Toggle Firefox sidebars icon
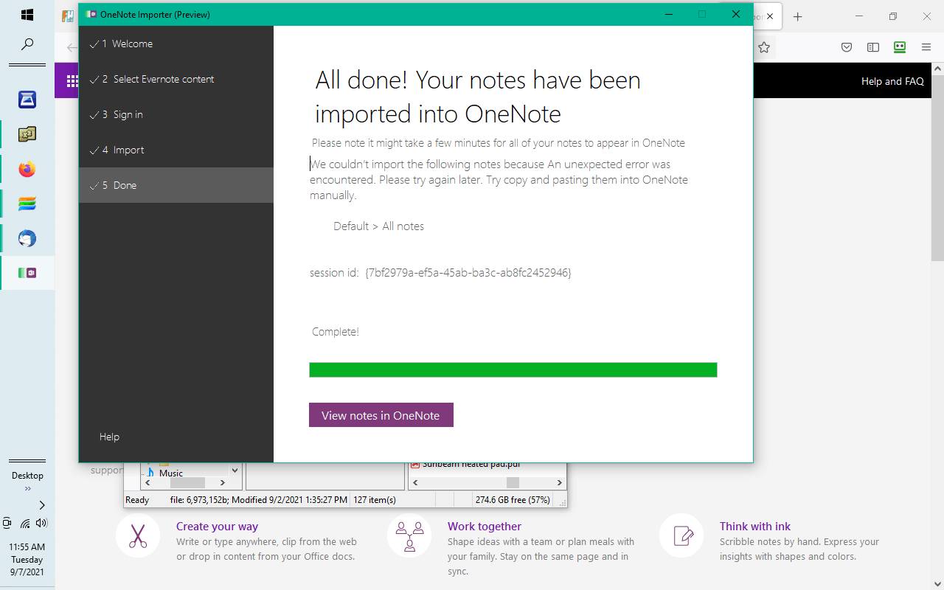The width and height of the screenshot is (944, 590). [873, 47]
